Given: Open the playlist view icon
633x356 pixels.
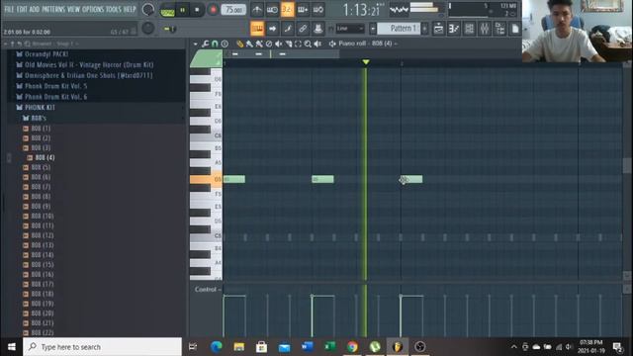Looking at the screenshot, I should 438,29.
